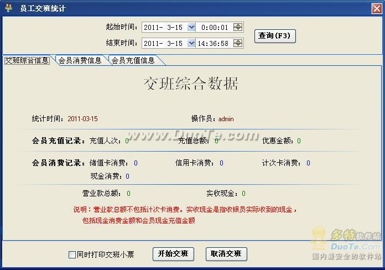Increase the start time with the up arrow
385x270 pixels.
(238, 25)
